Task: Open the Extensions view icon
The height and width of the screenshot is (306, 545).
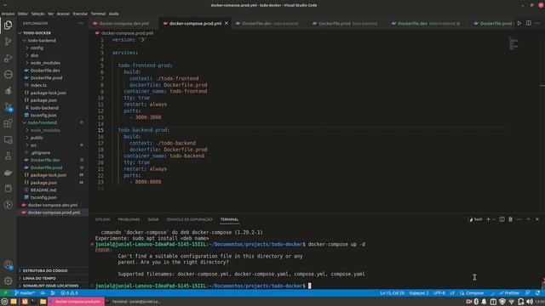Action: click(8, 123)
